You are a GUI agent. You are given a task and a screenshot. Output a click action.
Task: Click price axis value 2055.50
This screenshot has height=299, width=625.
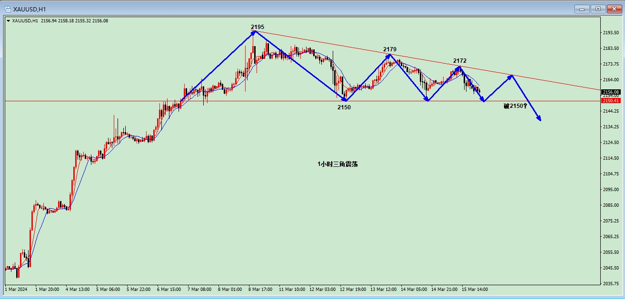[611, 252]
